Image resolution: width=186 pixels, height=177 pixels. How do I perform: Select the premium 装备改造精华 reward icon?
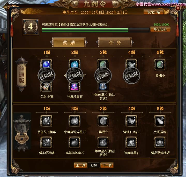(46, 121)
